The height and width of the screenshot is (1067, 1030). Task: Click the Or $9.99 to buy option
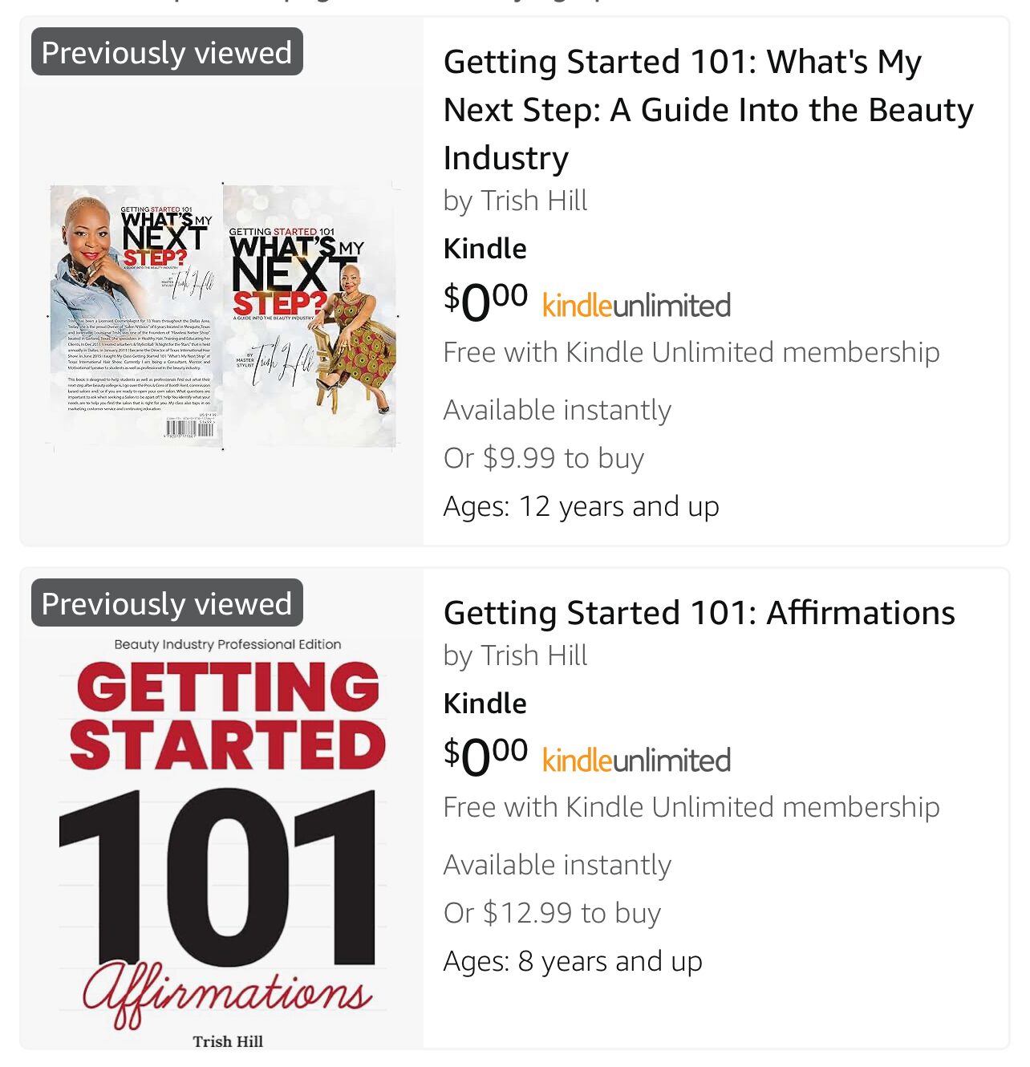543,458
